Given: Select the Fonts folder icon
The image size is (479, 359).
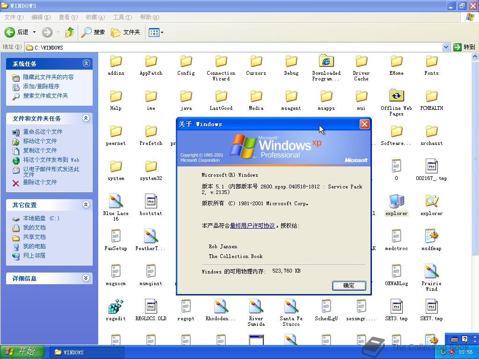Looking at the screenshot, I should click(431, 61).
